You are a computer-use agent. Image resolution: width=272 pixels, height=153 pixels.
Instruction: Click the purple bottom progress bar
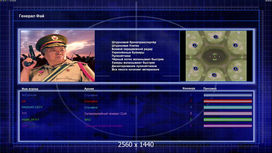(x=228, y=126)
